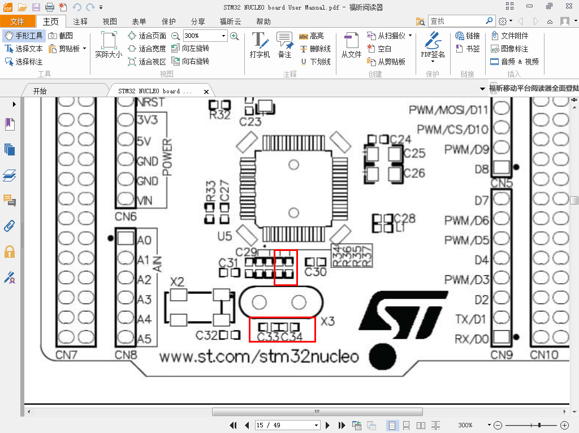Open the bookmarks panel in sidebar
The image size is (579, 433).
pyautogui.click(x=10, y=124)
